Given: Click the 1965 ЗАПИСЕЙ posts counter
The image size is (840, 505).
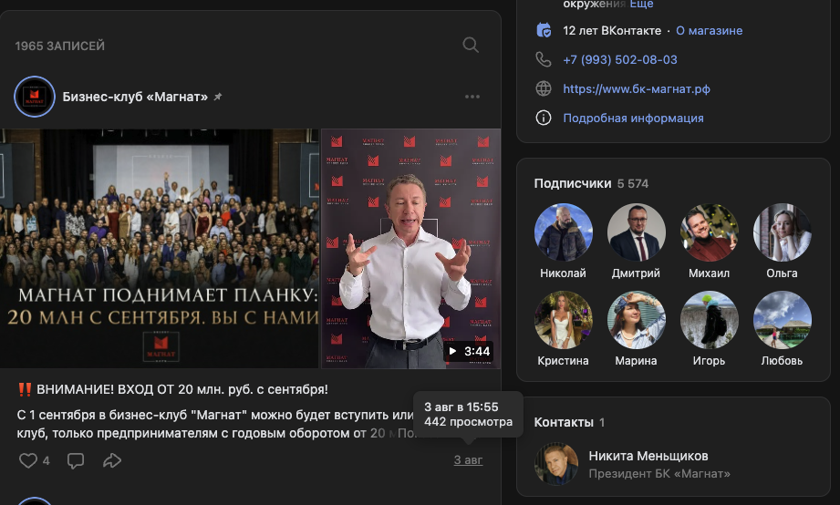Looking at the screenshot, I should 59,46.
